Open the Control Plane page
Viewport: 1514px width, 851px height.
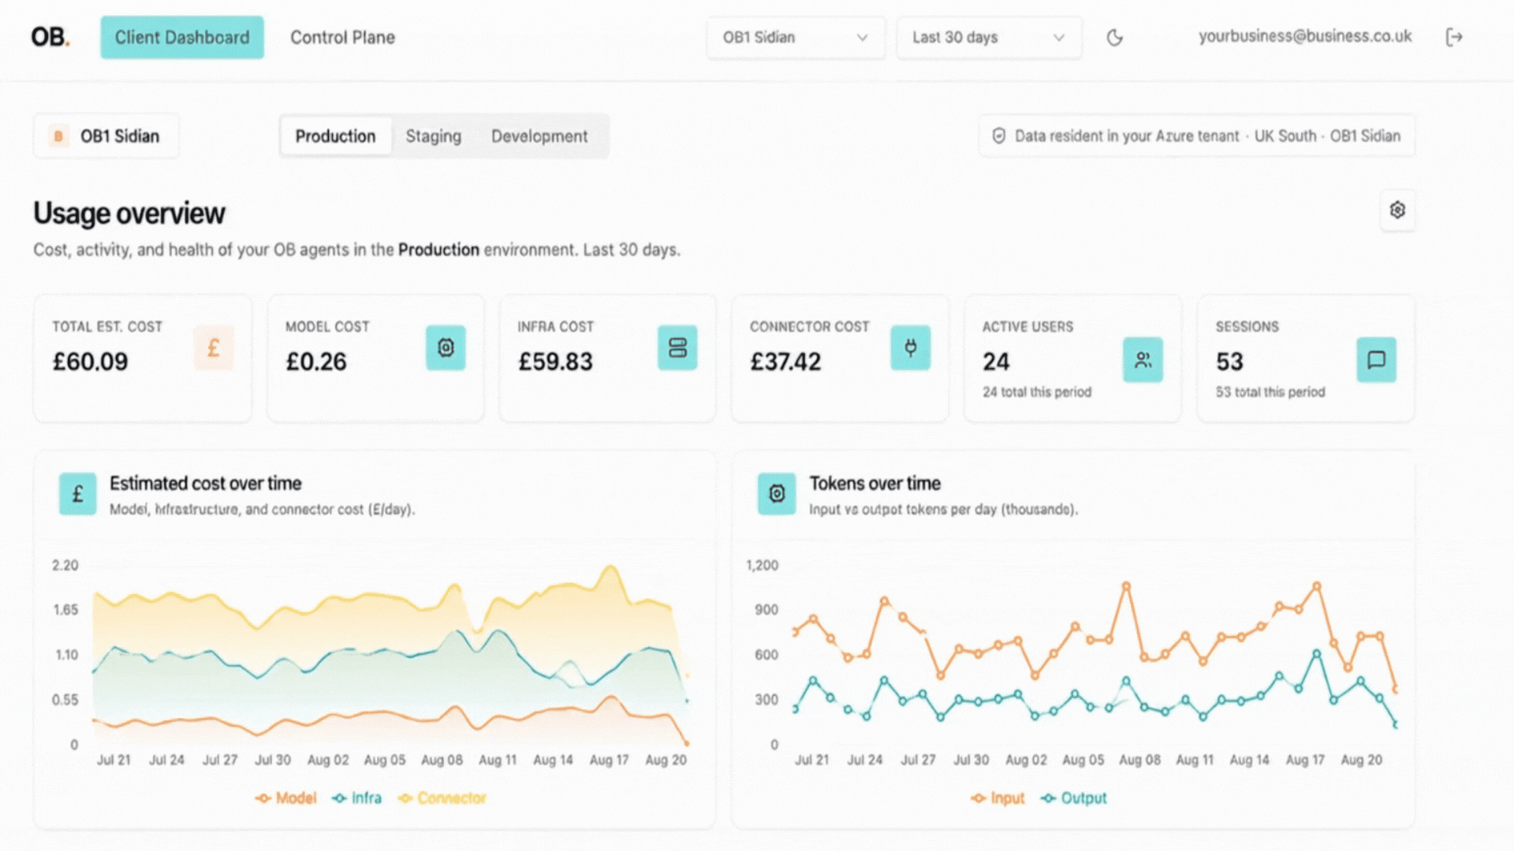click(342, 37)
